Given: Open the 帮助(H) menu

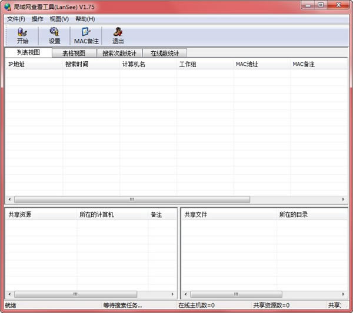Looking at the screenshot, I should click(85, 19).
